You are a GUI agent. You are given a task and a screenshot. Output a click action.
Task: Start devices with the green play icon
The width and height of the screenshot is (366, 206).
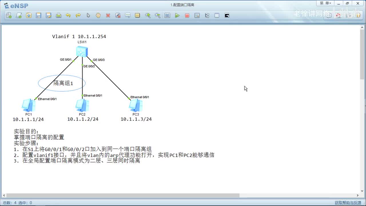(177, 15)
